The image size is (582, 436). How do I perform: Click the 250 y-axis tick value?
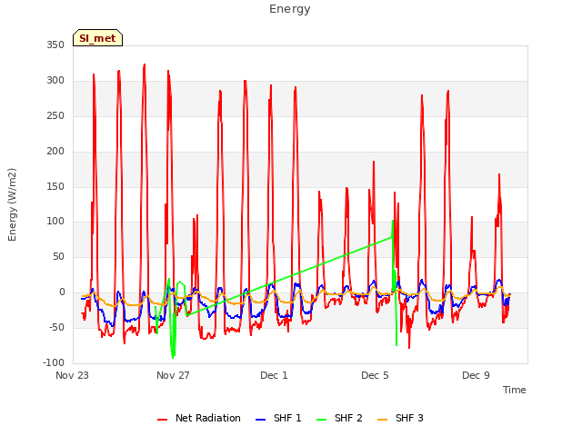(55, 115)
